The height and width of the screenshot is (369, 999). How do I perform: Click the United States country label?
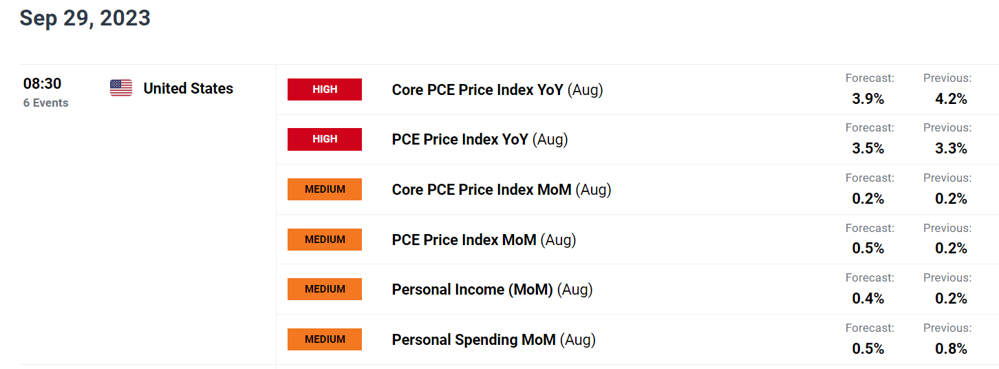tap(188, 88)
